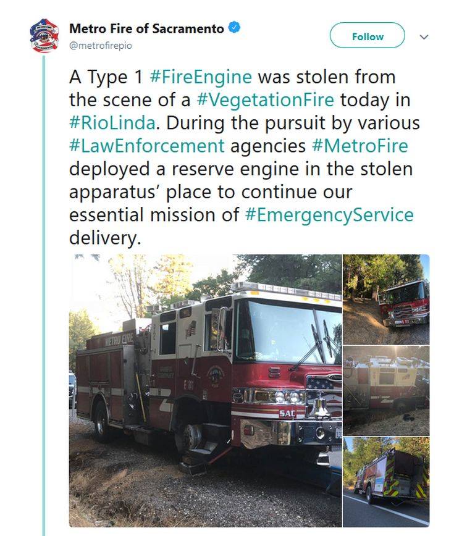Click the word "delivery." in the tweet

(x=105, y=237)
